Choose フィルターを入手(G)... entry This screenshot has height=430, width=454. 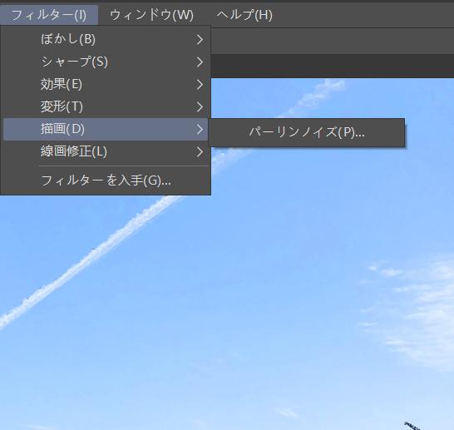106,180
